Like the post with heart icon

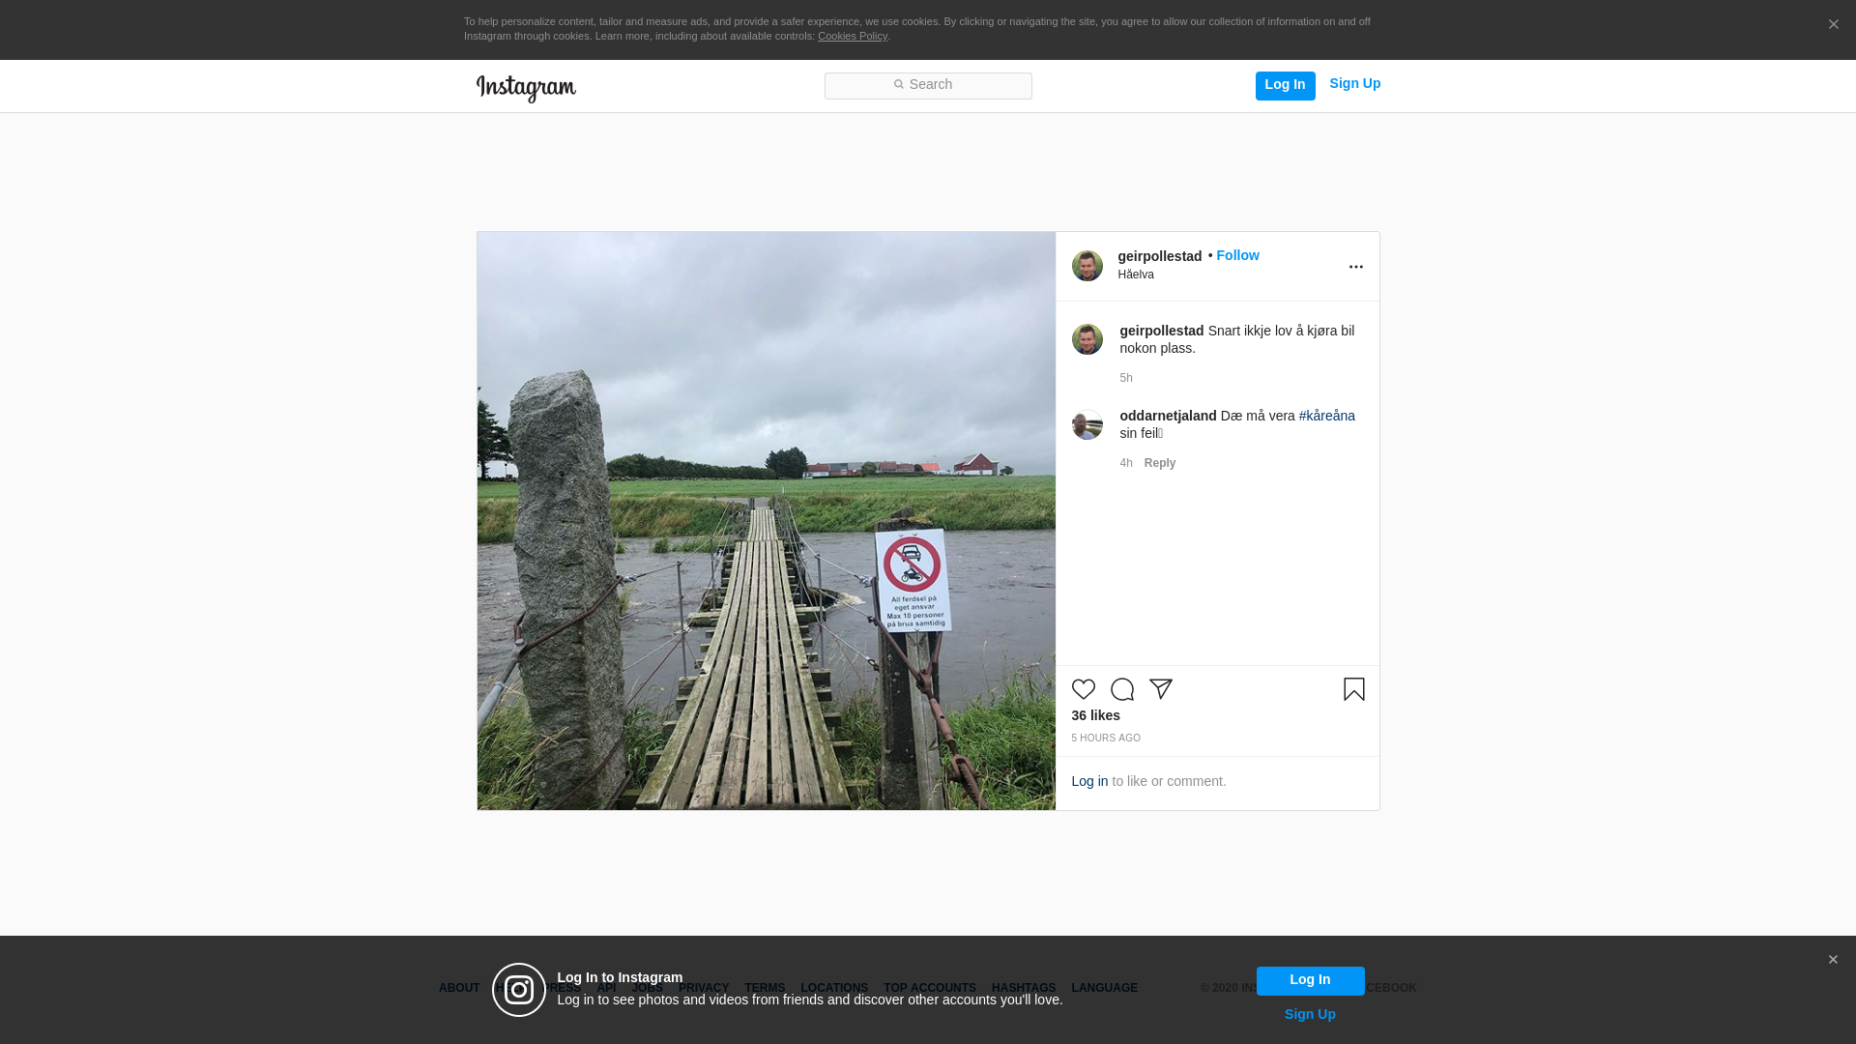point(1083,689)
